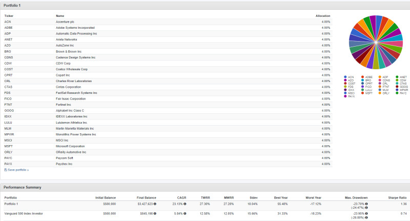Image resolution: width=410 pixels, height=221 pixels.
Task: Toggle FTNT marker in the chart legend
Action: (380, 87)
